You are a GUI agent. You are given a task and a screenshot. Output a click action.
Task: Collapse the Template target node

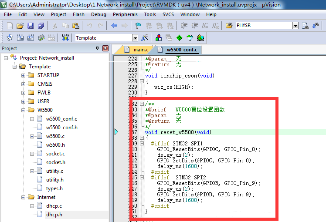(x=14, y=67)
